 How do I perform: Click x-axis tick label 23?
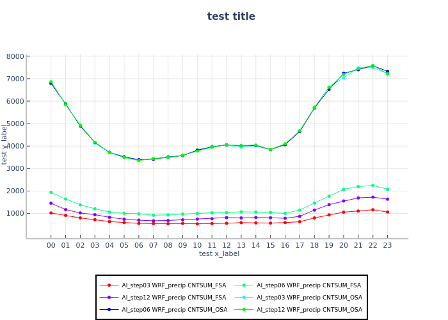(x=387, y=244)
